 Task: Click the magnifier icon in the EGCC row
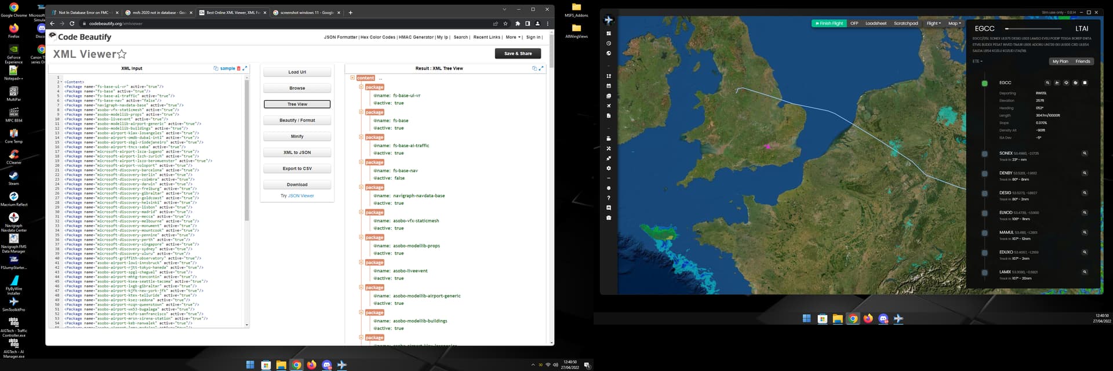click(1047, 83)
